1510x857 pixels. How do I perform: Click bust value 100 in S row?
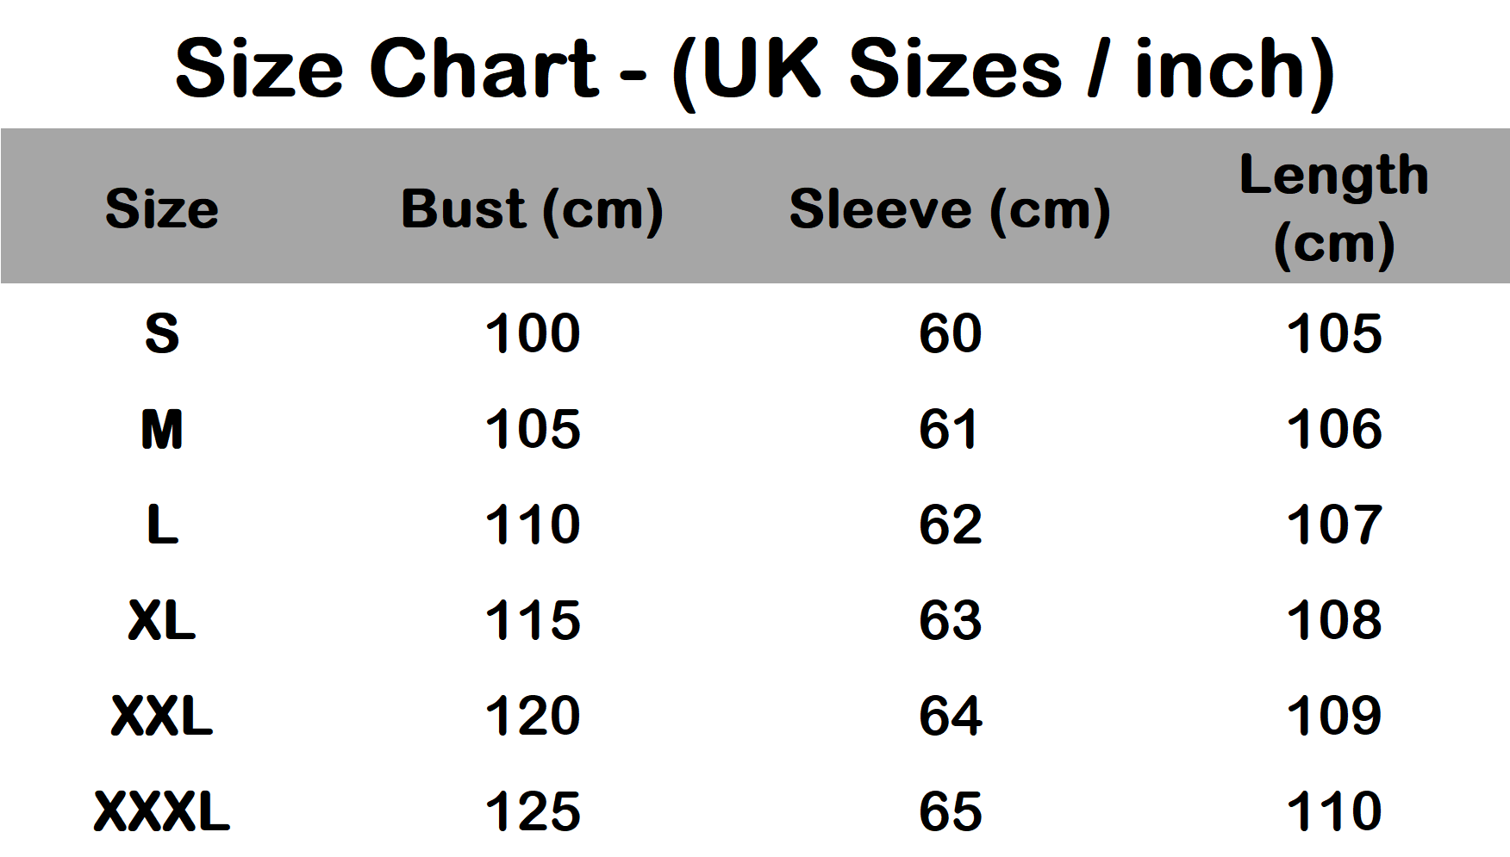tap(533, 333)
